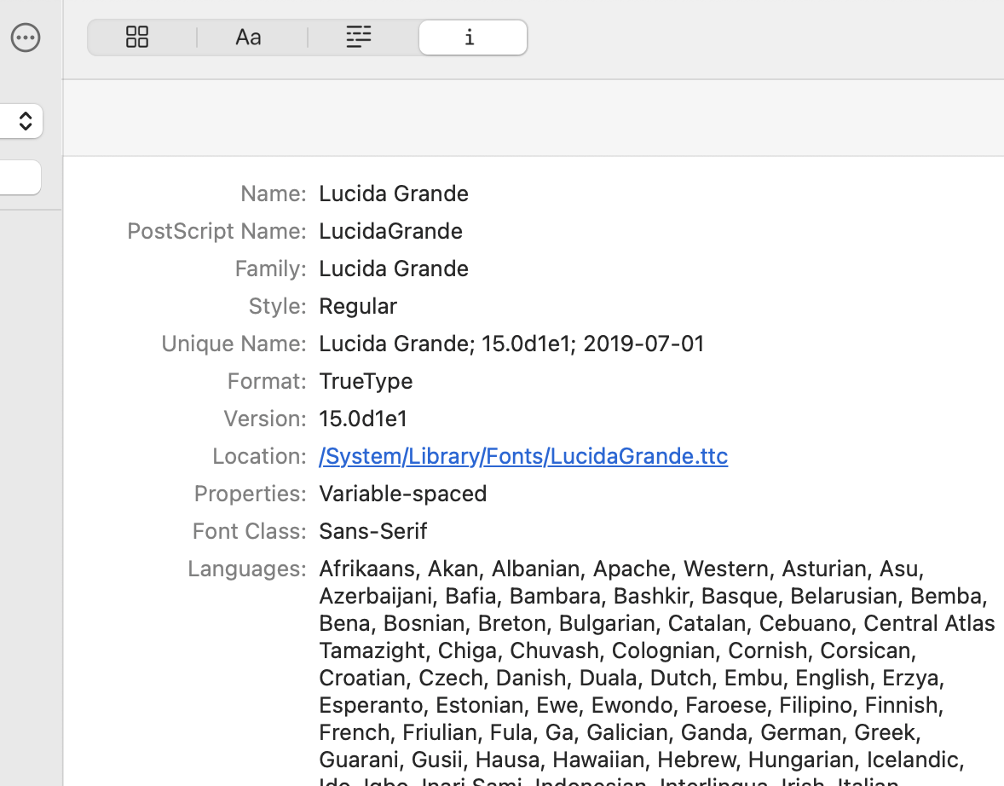Click the 'PostScript Name:' label

pyautogui.click(x=217, y=231)
